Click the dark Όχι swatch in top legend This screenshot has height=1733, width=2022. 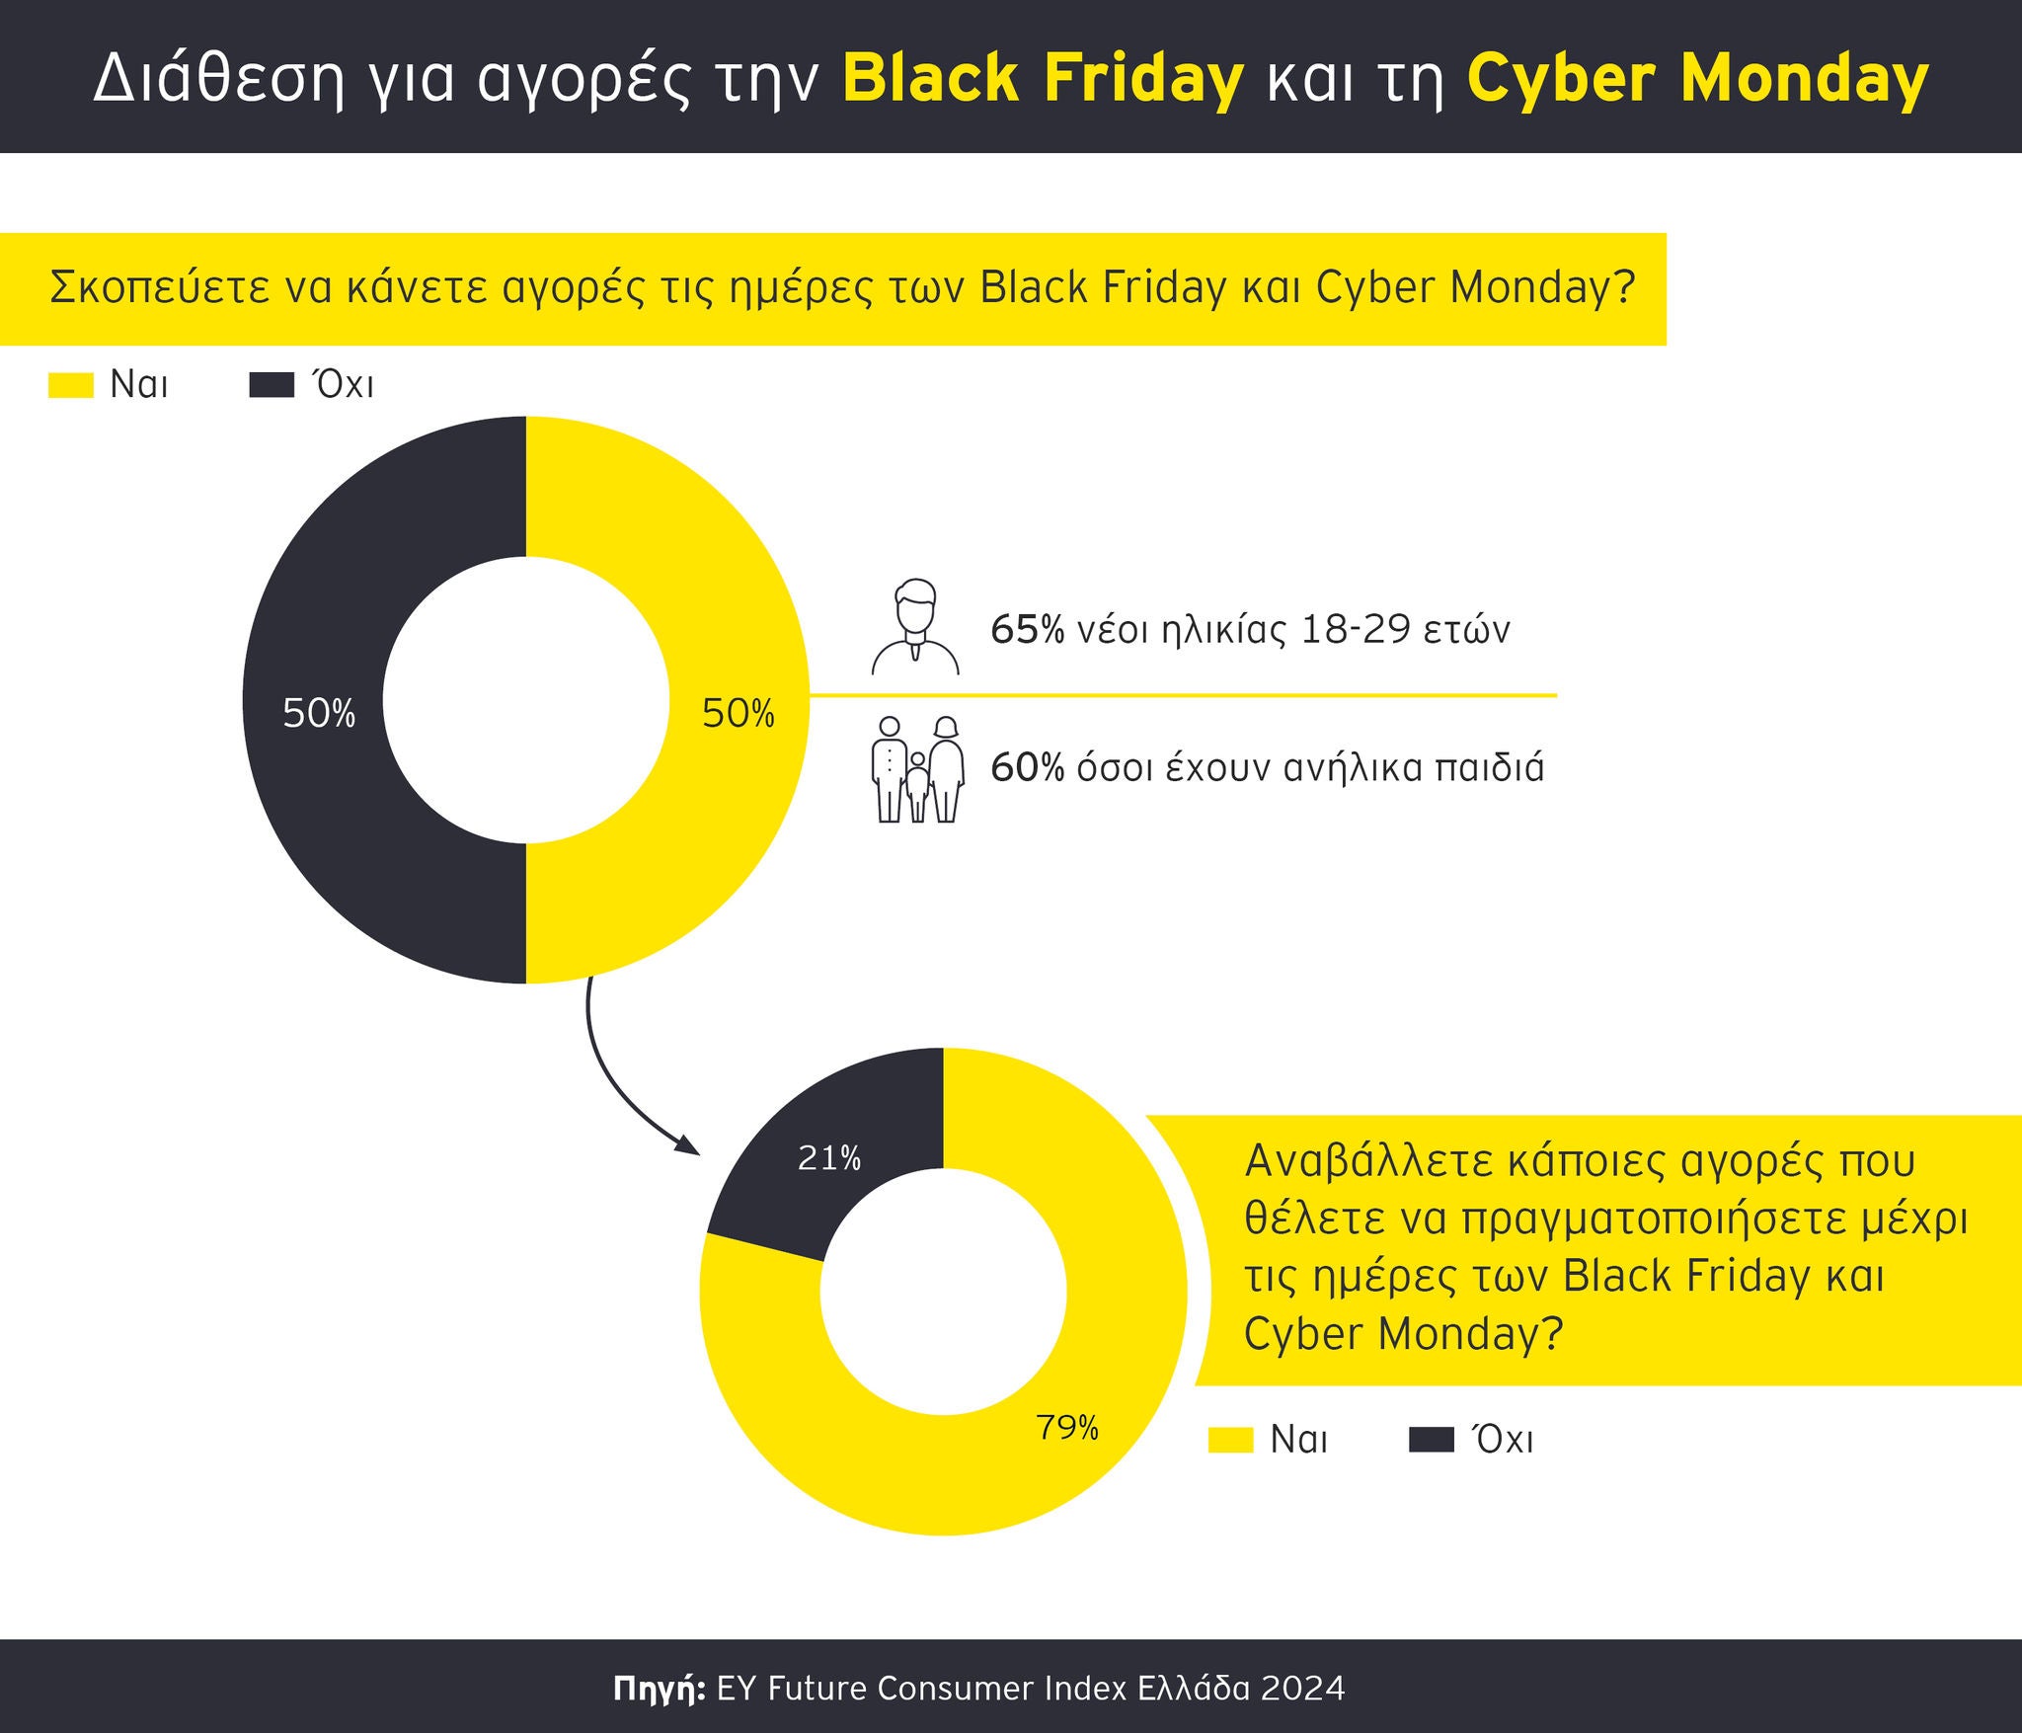[272, 385]
